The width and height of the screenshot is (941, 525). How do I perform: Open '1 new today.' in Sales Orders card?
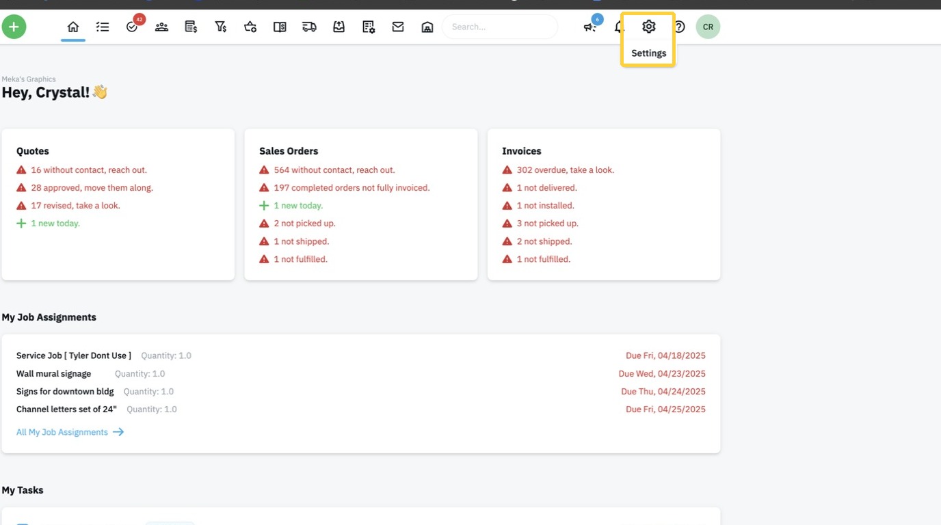[x=298, y=206]
